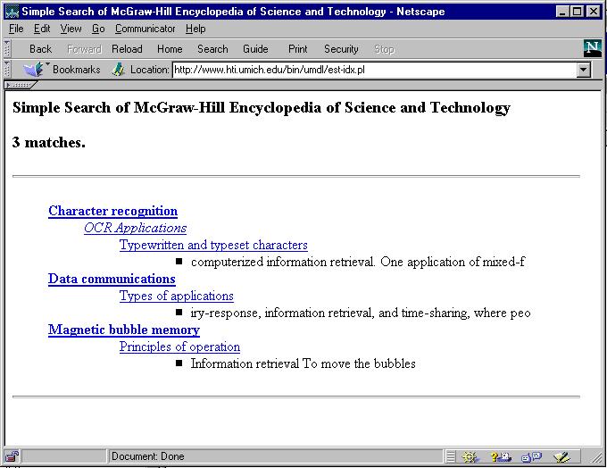607x468 pixels.
Task: Open Security info from the toolbar
Action: [341, 49]
